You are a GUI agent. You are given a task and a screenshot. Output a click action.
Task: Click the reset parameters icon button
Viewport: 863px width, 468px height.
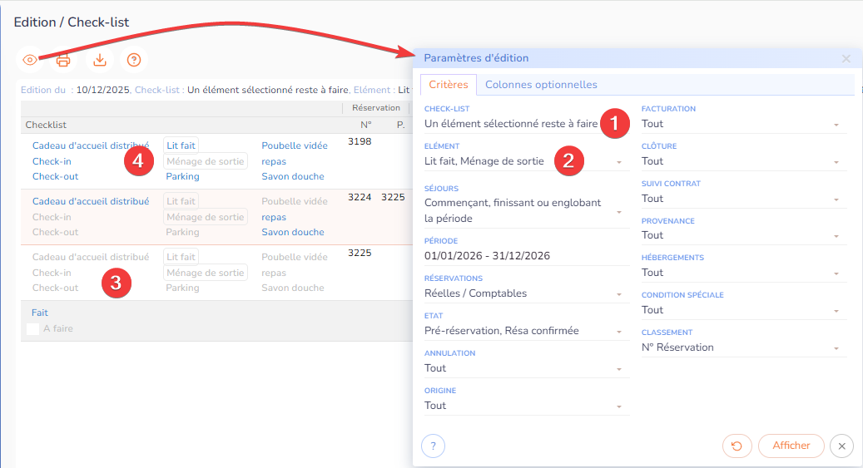[735, 446]
